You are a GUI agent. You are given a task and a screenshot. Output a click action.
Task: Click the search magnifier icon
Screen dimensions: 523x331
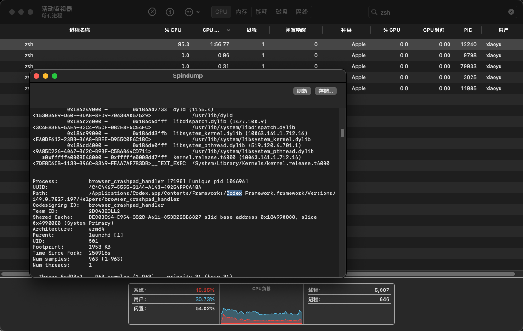tap(374, 12)
